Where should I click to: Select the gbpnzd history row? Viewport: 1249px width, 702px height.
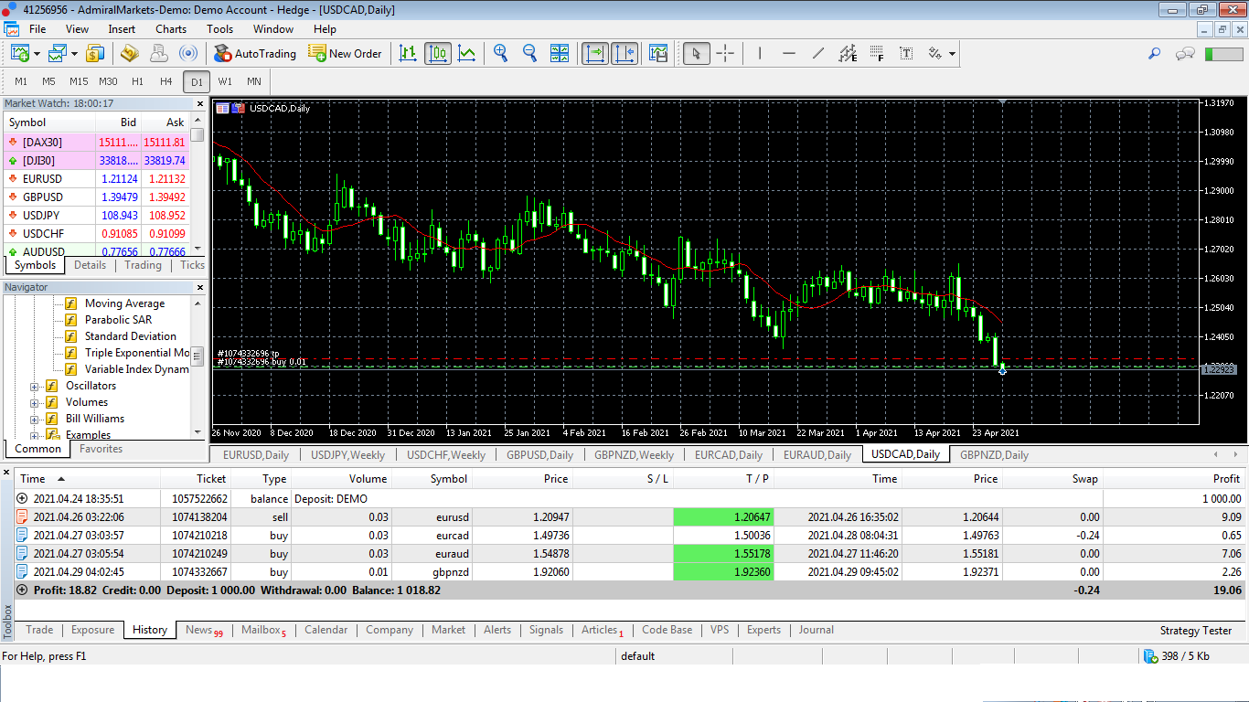coord(630,572)
